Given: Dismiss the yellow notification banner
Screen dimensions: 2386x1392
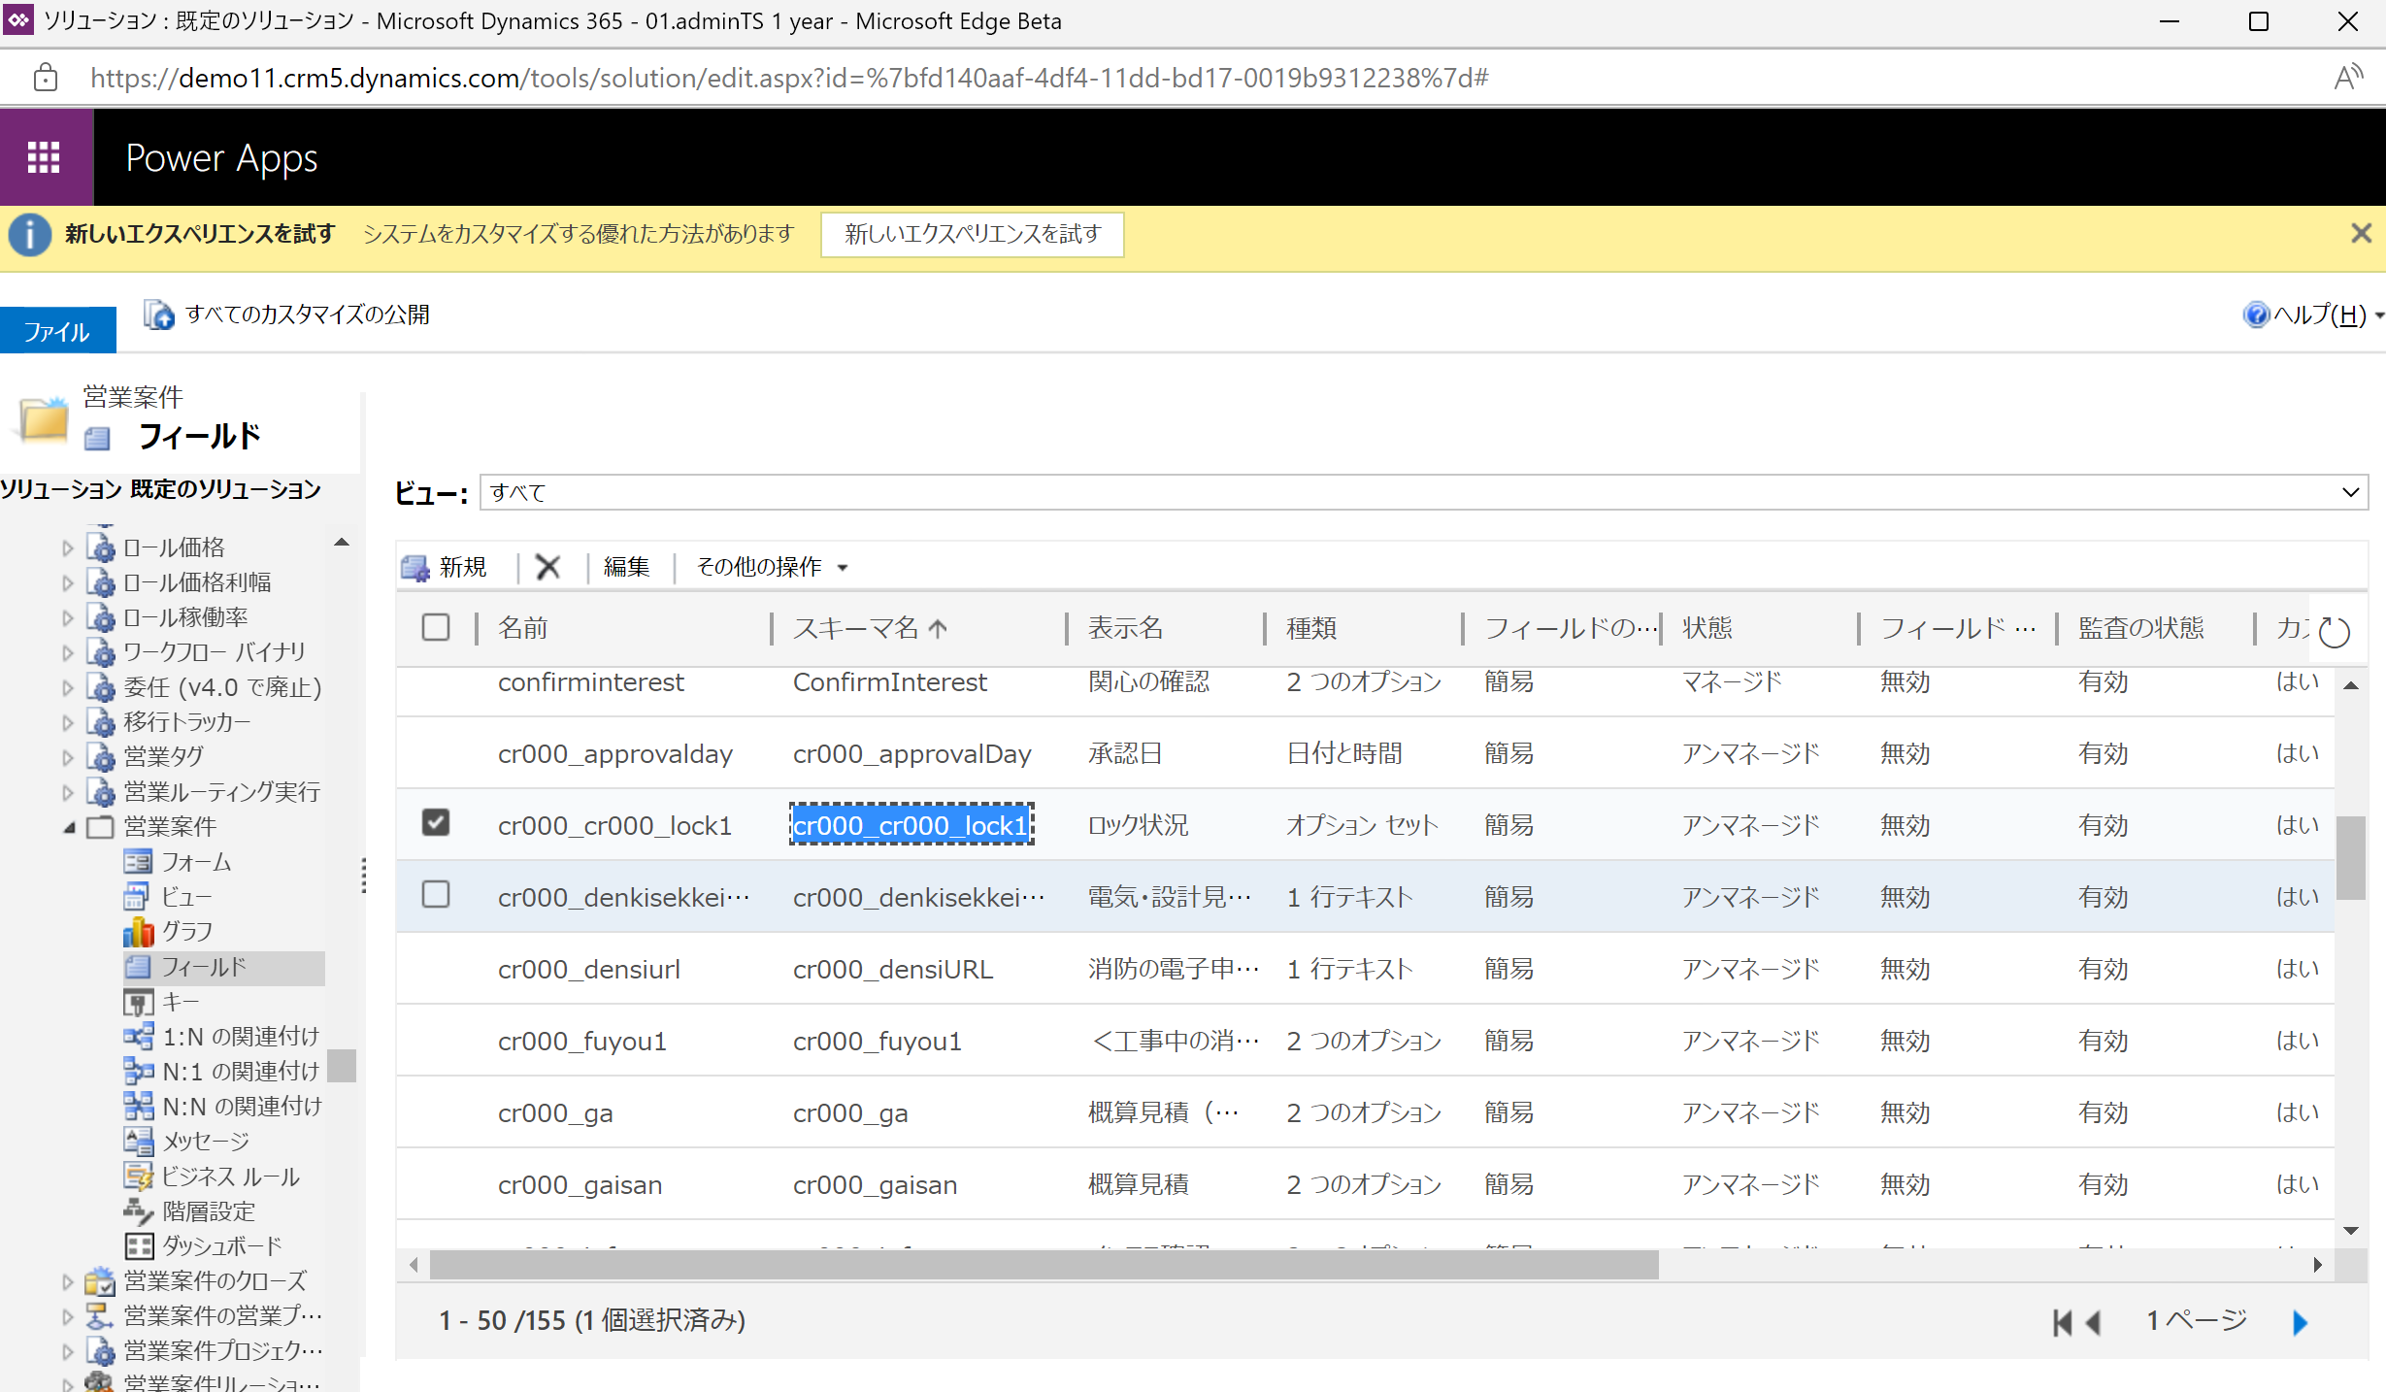Looking at the screenshot, I should 2361,234.
